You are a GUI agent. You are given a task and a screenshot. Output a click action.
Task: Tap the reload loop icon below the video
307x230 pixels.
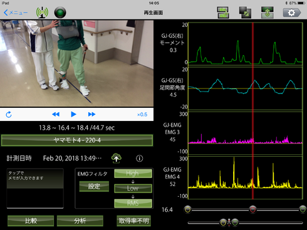[9, 115]
